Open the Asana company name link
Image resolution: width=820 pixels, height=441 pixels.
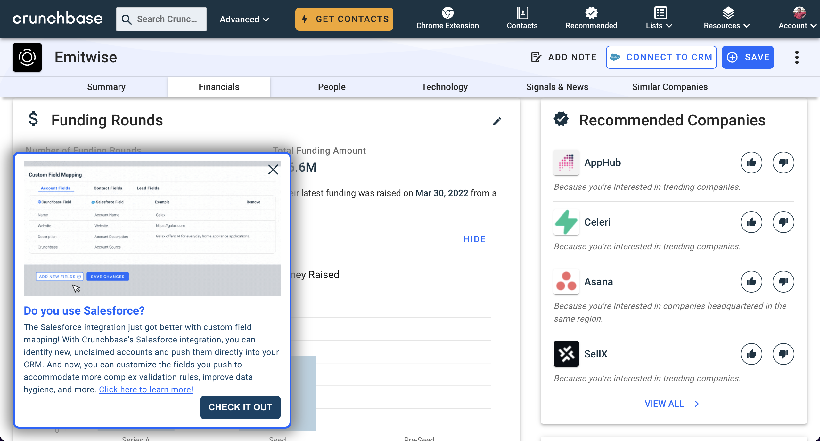[x=599, y=282]
